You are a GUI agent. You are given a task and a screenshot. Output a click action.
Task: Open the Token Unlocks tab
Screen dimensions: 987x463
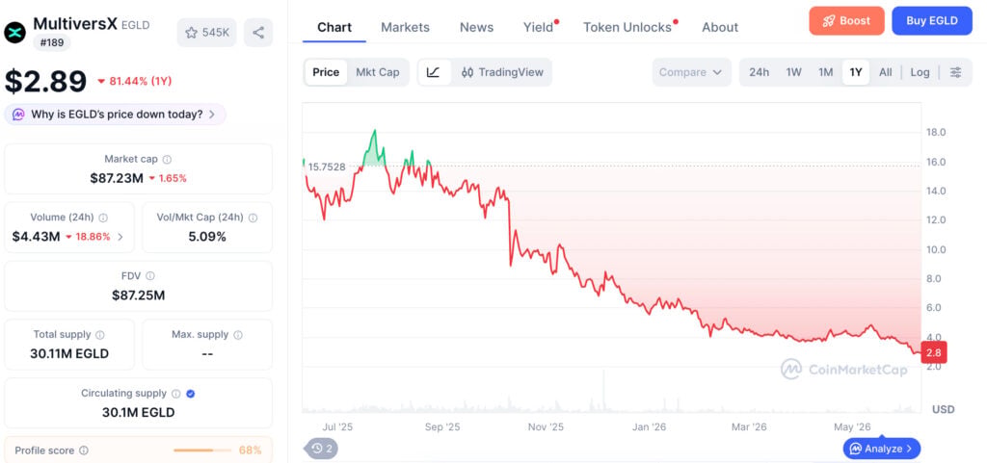click(629, 28)
